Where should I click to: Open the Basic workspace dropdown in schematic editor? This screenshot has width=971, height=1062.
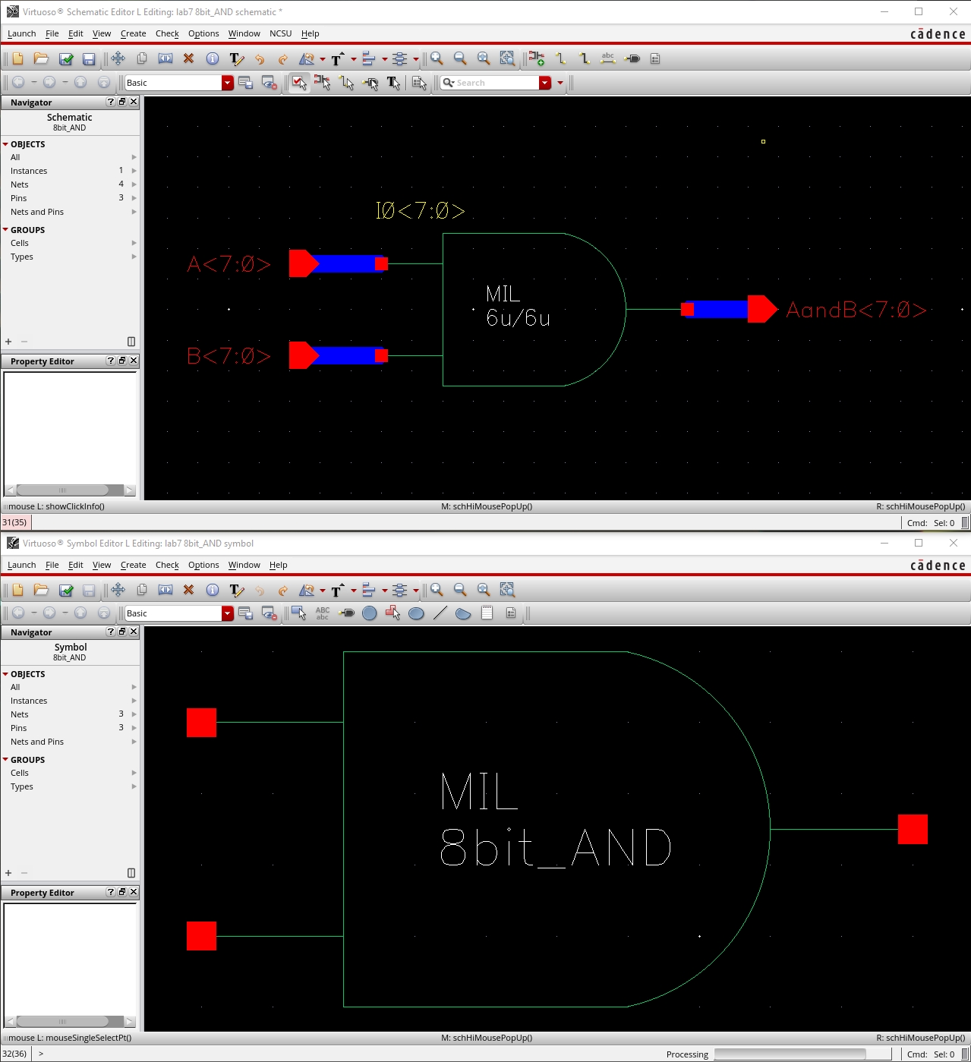pyautogui.click(x=227, y=83)
